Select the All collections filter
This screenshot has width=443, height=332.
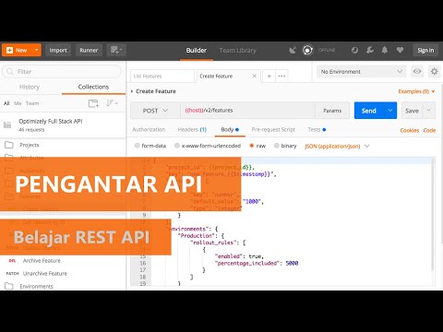6,103
